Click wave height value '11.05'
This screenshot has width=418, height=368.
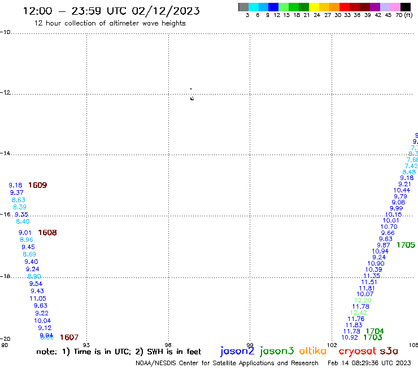click(38, 298)
